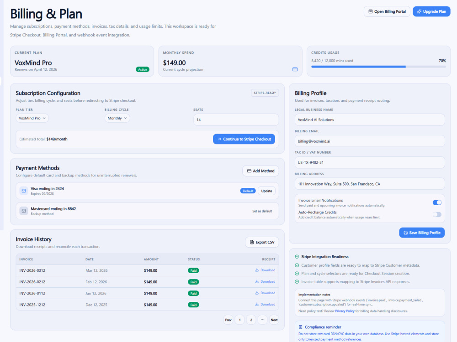Screen dimensions: 457x342
Task: Click the credits usage progress bar
Action: [x=378, y=67]
